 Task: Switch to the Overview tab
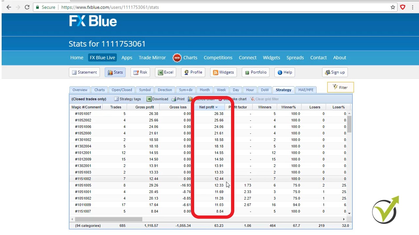pyautogui.click(x=80, y=90)
